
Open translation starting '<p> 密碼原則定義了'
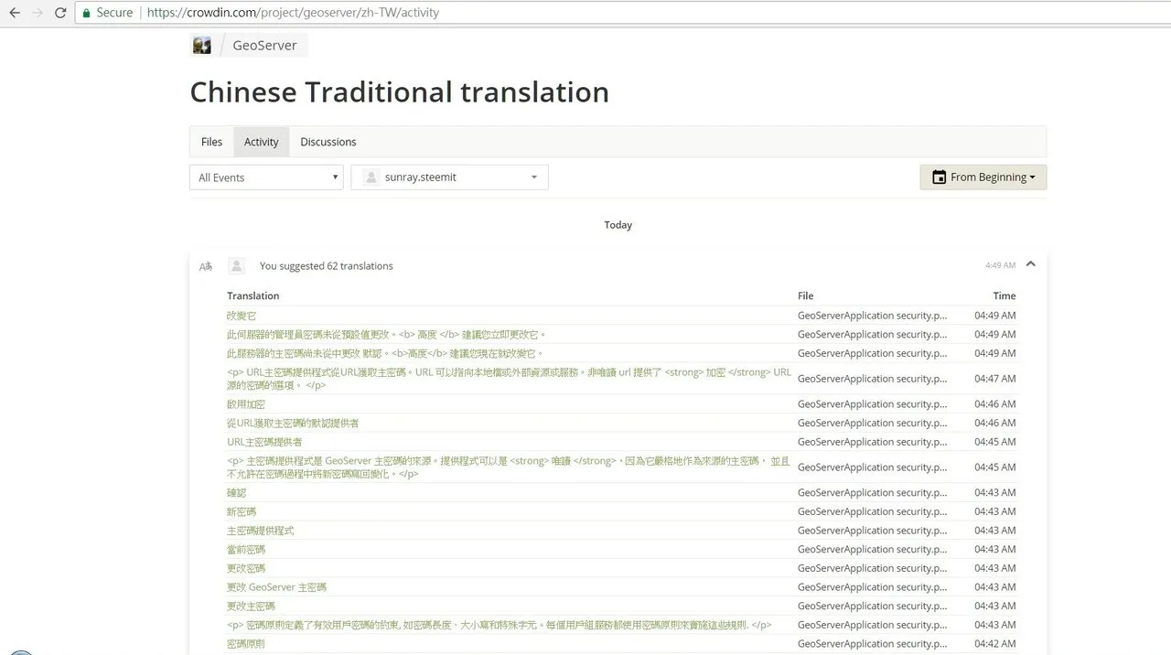point(500,625)
